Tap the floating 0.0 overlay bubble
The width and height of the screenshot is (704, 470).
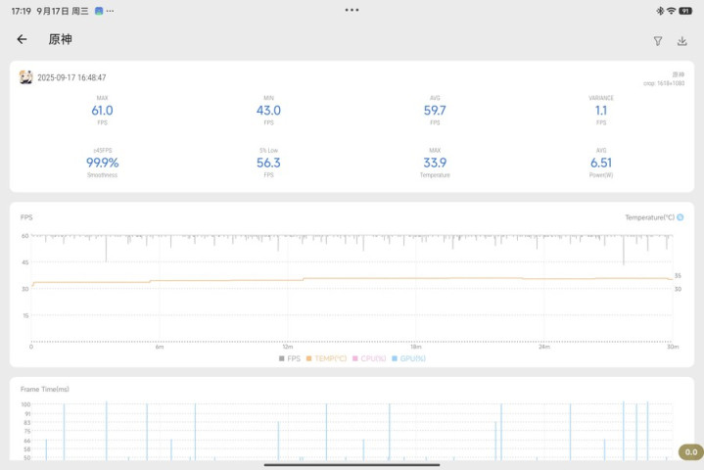690,452
